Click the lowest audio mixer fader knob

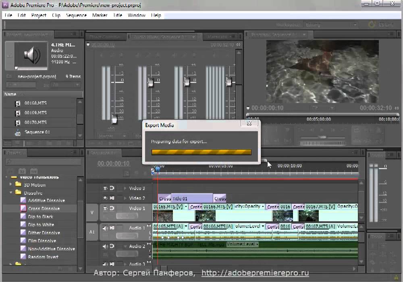click(x=114, y=119)
